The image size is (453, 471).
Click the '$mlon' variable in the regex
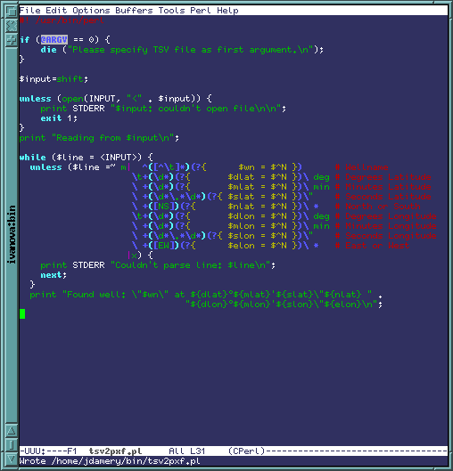click(x=241, y=226)
